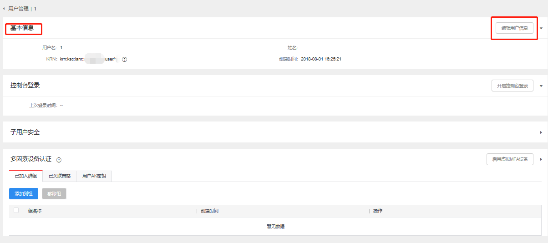
Task: Collapse the 基本信息 section with its arrow
Action: click(x=541, y=28)
